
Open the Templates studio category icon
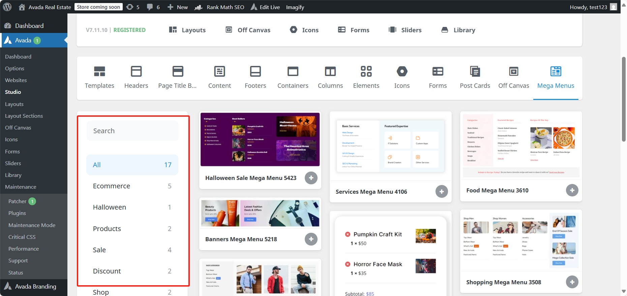[x=99, y=72]
